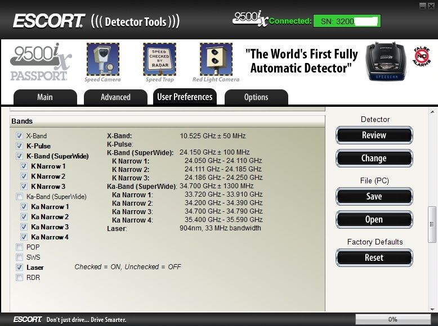Click the 9500ix connected device logo
This screenshot has width=438, height=326.
click(251, 19)
